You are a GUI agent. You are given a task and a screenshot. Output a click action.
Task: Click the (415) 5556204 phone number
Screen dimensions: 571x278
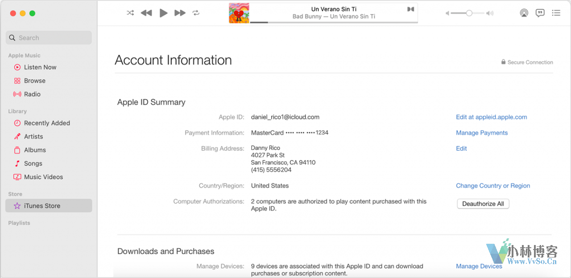(x=271, y=170)
